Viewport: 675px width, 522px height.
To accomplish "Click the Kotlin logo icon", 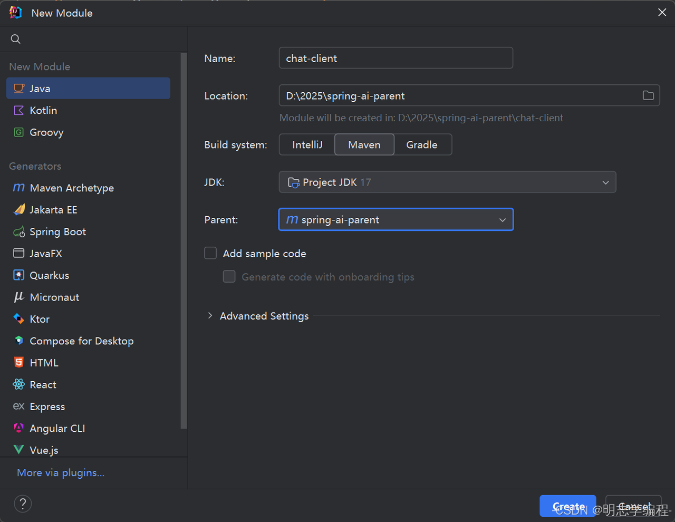I will 19,110.
